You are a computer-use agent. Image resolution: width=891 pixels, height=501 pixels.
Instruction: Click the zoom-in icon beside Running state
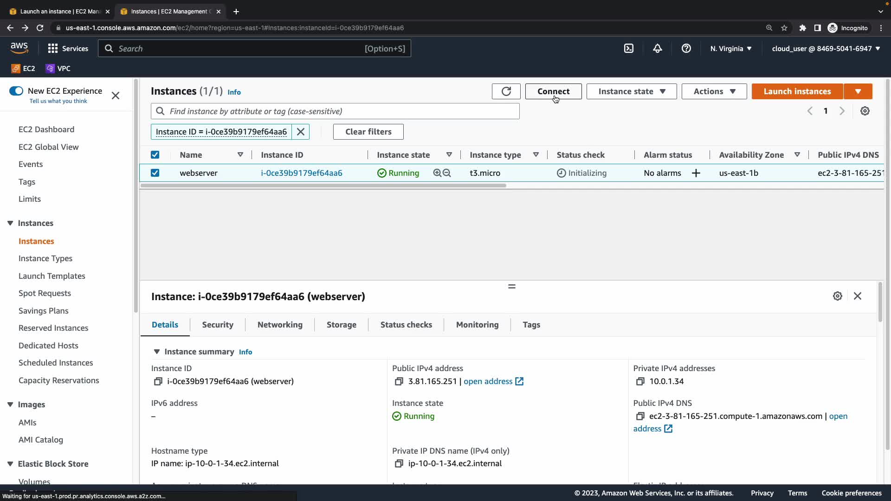[437, 173]
